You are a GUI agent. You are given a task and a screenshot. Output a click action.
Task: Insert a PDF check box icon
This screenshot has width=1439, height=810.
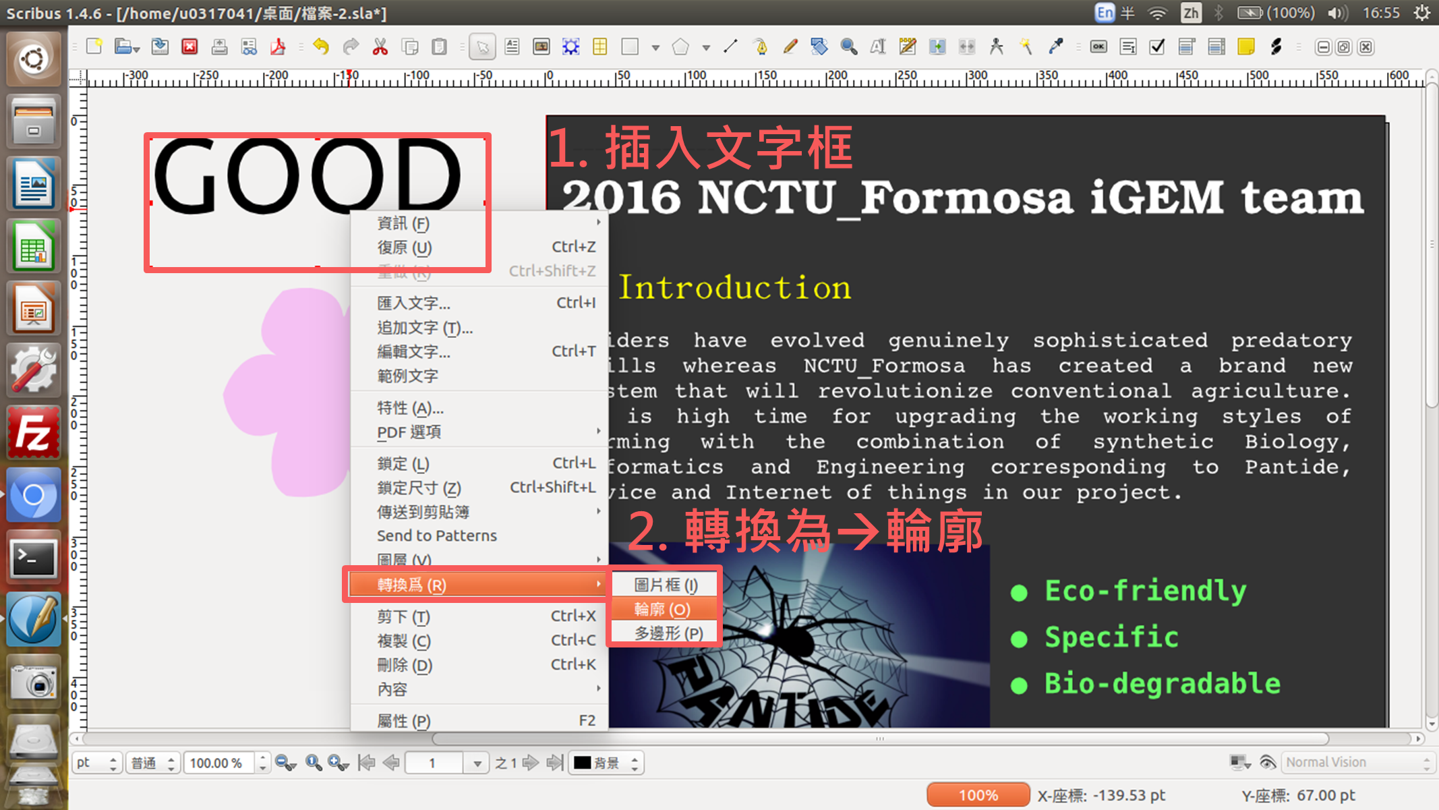1157,47
